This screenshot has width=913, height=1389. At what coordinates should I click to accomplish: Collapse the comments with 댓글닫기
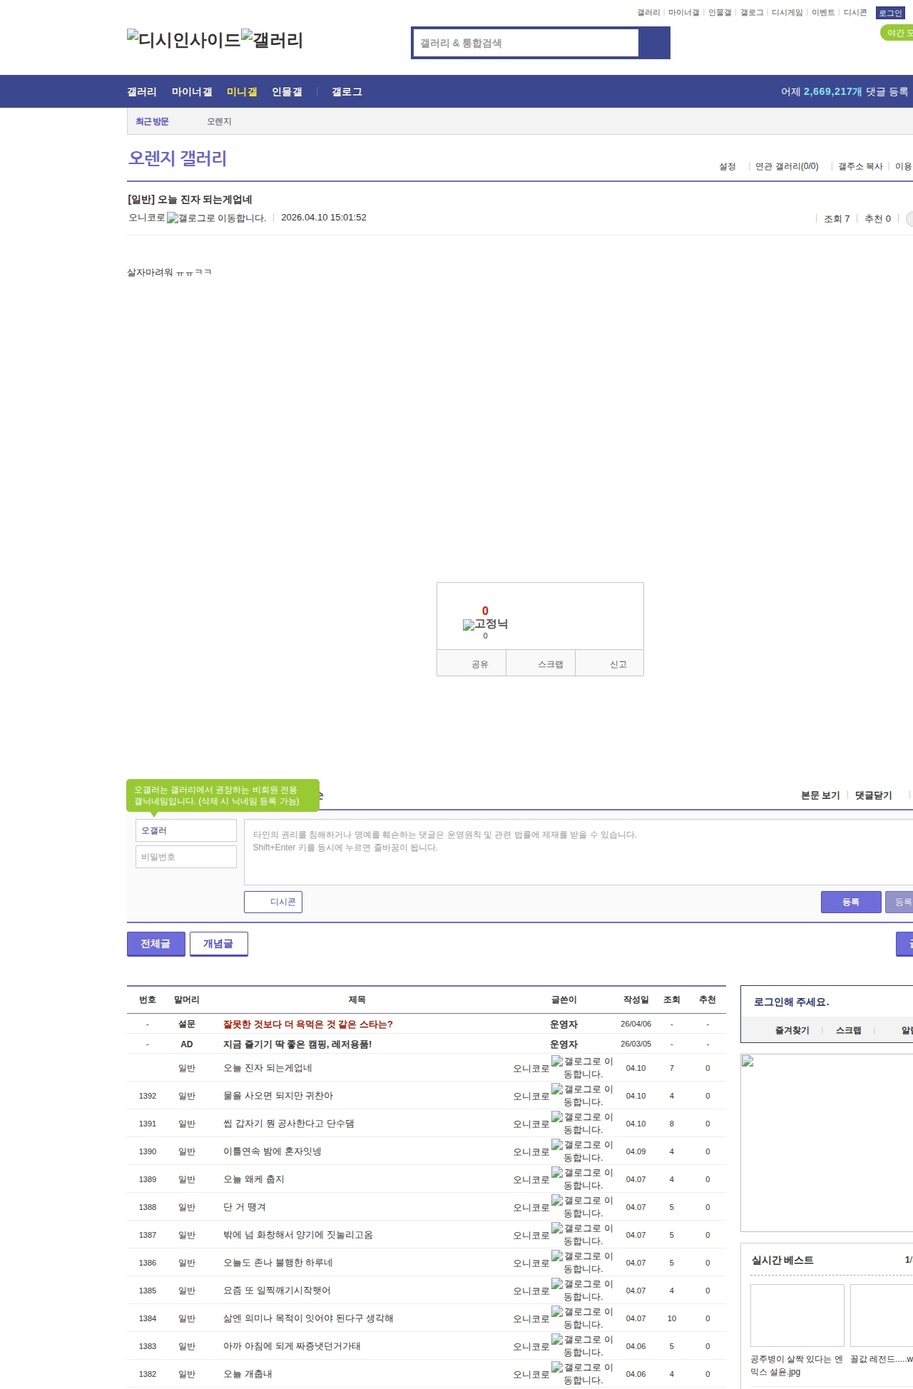tap(873, 795)
